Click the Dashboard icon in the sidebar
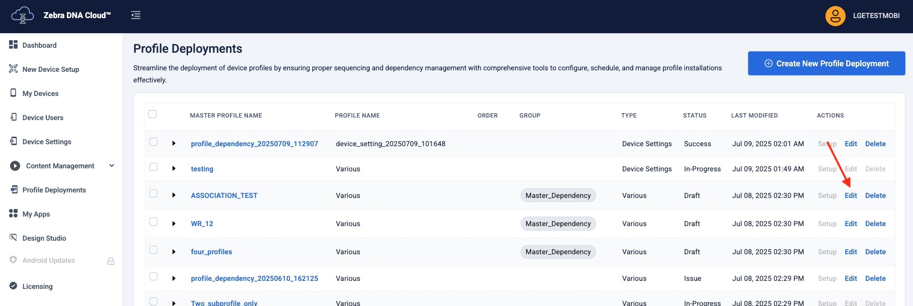This screenshot has height=306, width=913. (x=14, y=45)
